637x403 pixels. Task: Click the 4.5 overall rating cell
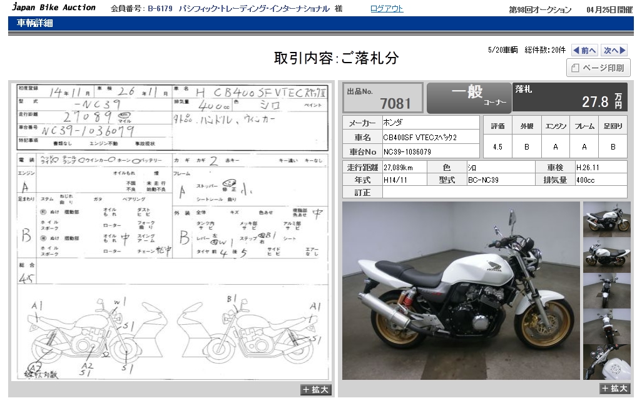pos(497,147)
